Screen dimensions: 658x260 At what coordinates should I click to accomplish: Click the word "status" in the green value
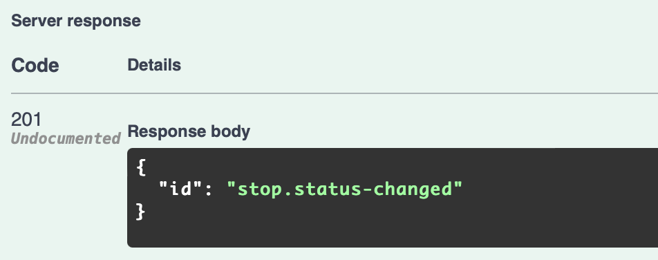click(x=328, y=189)
